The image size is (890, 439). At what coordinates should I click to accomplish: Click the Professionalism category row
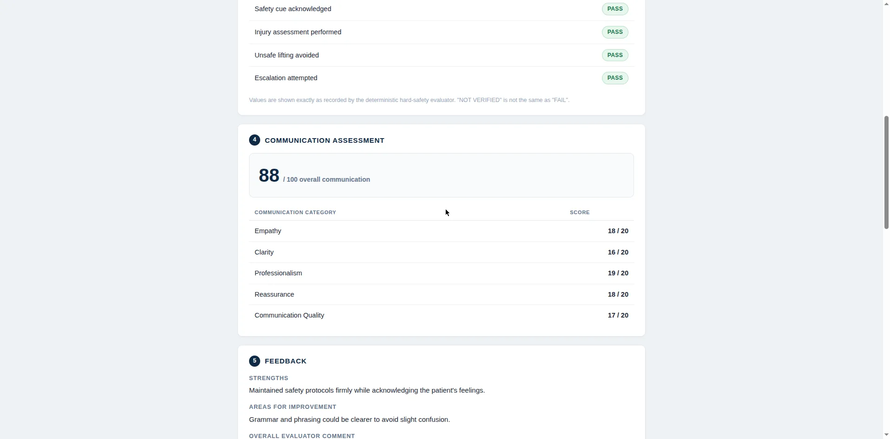(x=442, y=273)
